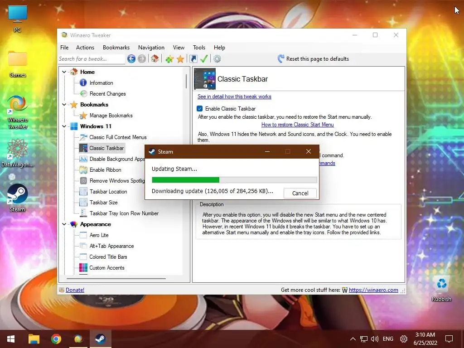Uncheck Enable Classic Taskbar checkbox
Viewport: 464px width, 348px height.
click(x=200, y=109)
